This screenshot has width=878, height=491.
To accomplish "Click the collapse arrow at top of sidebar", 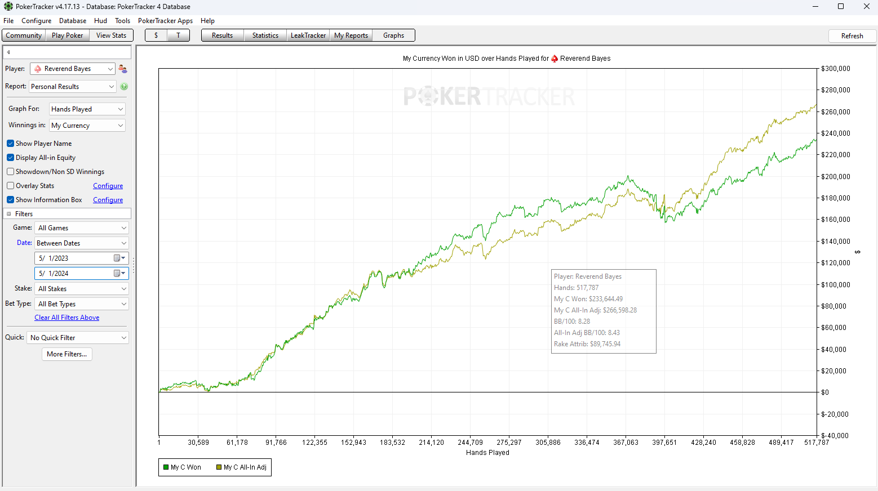I will [x=8, y=52].
